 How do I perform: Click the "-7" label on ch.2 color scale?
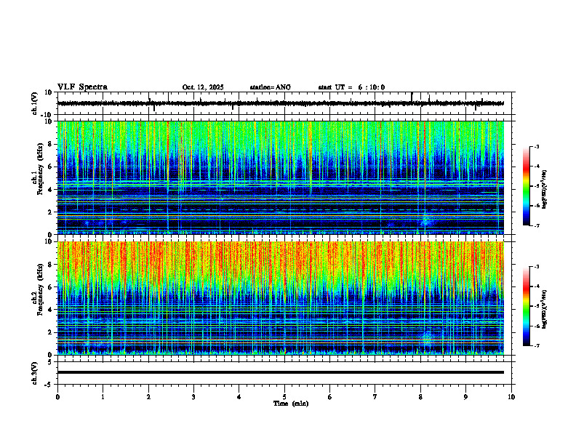[537, 345]
